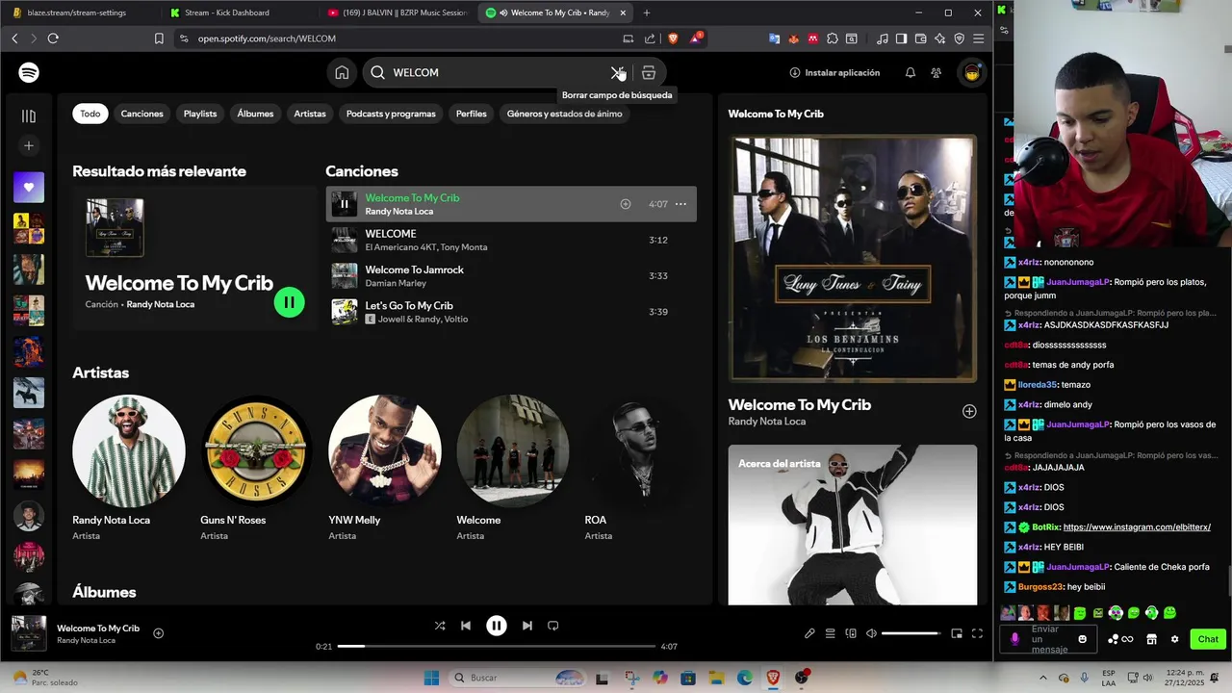Open the Browse icon beside the search bar

(649, 73)
